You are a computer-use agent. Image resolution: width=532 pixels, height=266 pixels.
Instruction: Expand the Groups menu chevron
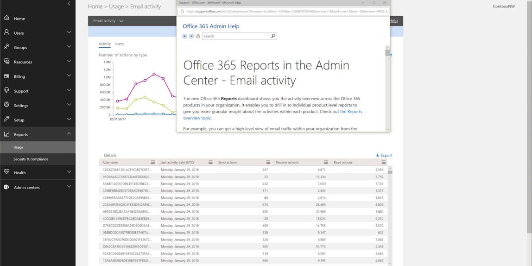point(69,47)
